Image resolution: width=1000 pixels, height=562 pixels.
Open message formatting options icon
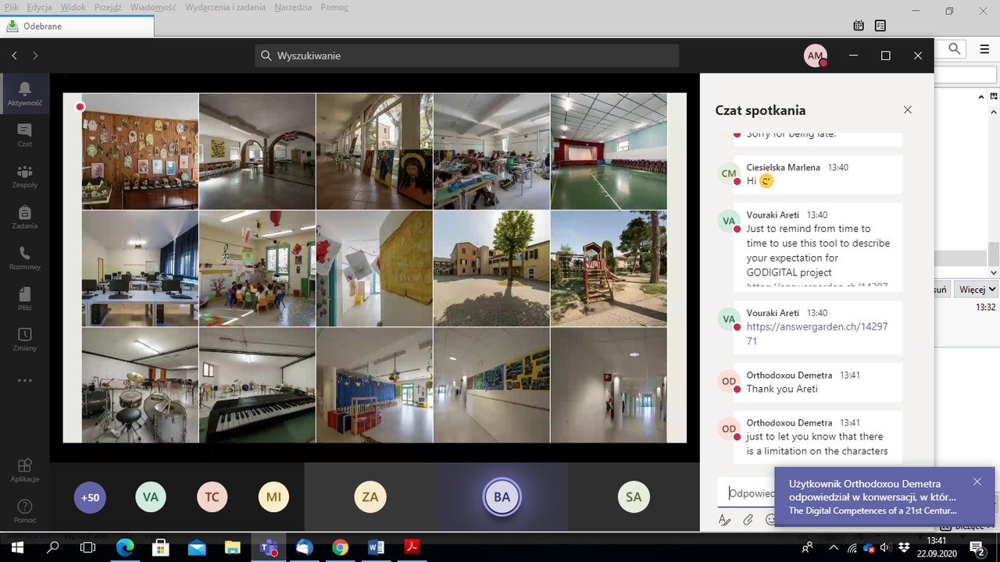tap(724, 520)
